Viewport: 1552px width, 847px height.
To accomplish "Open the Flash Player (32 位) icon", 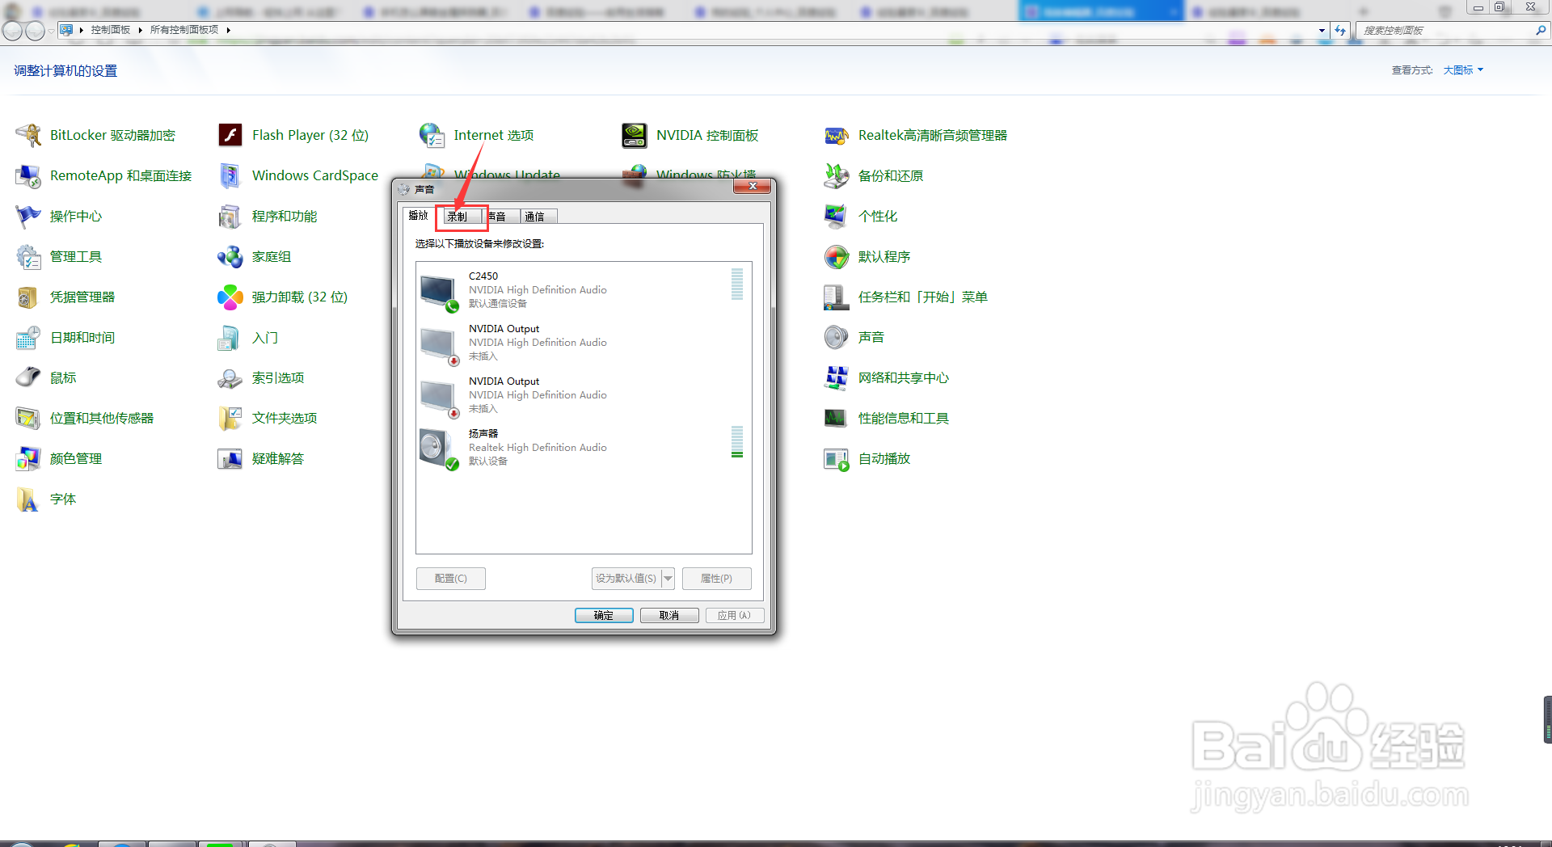I will 230,135.
